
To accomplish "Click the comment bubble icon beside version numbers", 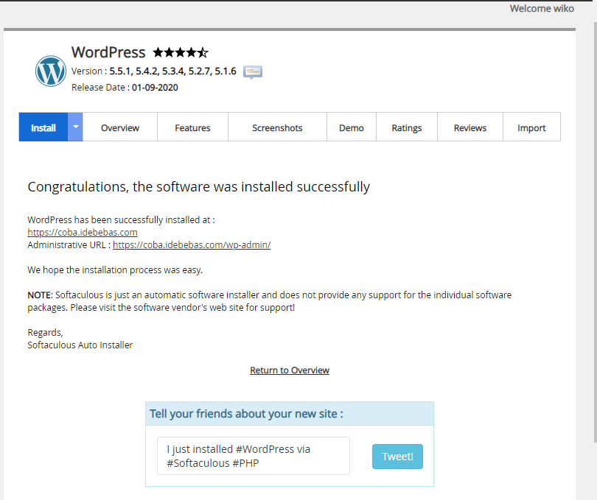I will point(252,72).
